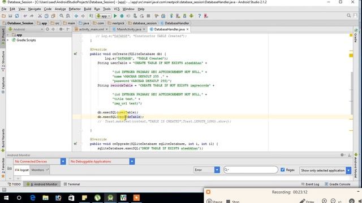362x203 pixels.
Task: Switch to the MainActivity.java tab
Action: tap(129, 29)
